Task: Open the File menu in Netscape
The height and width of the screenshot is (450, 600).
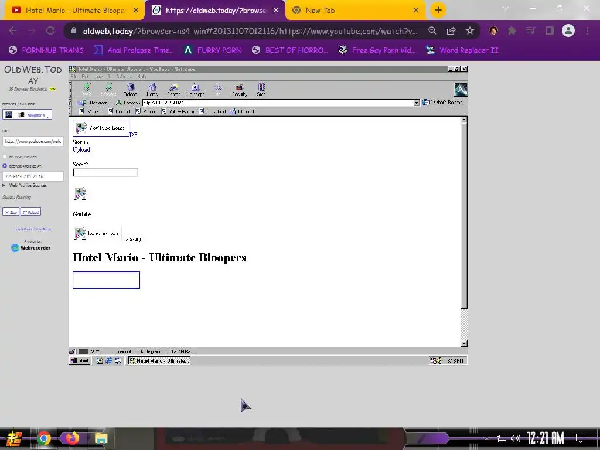Action: click(73, 77)
